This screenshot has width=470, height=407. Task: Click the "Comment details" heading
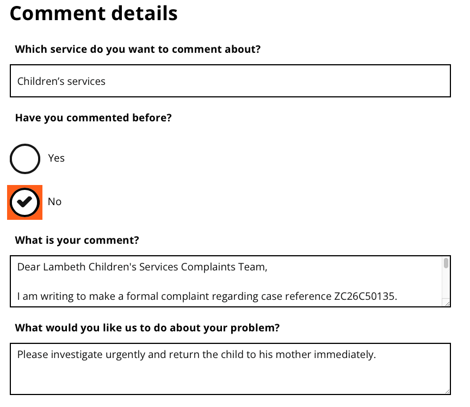point(94,14)
